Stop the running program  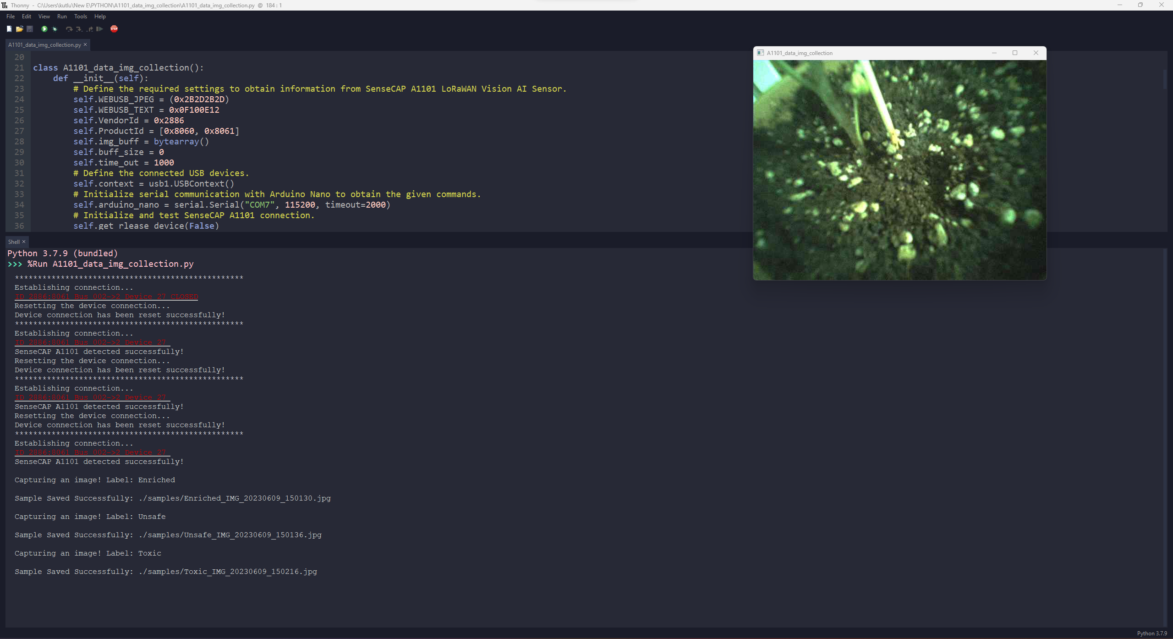click(114, 29)
